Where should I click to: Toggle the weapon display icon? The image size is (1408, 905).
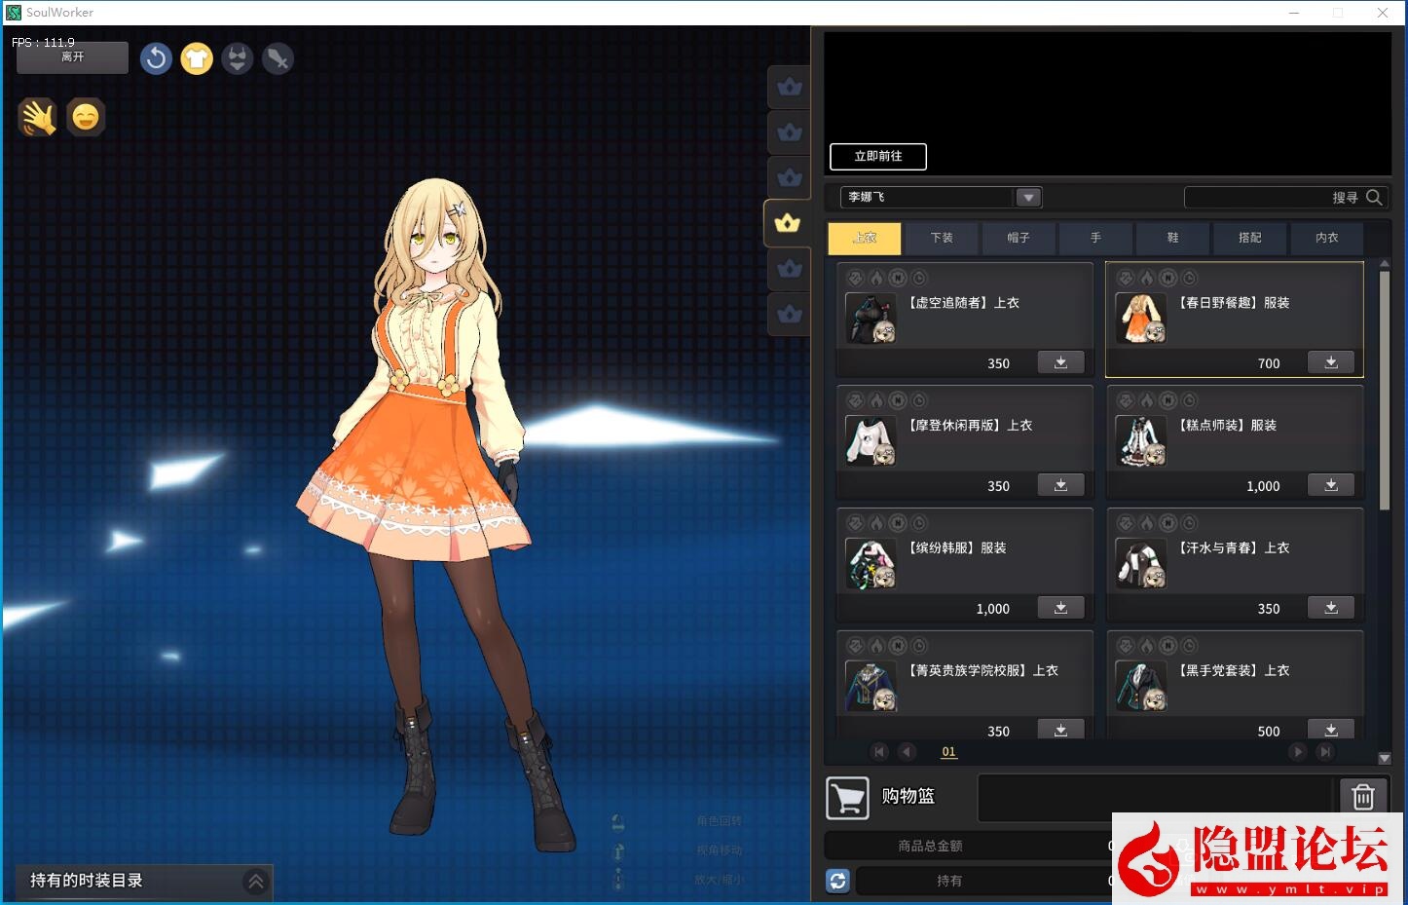click(278, 58)
